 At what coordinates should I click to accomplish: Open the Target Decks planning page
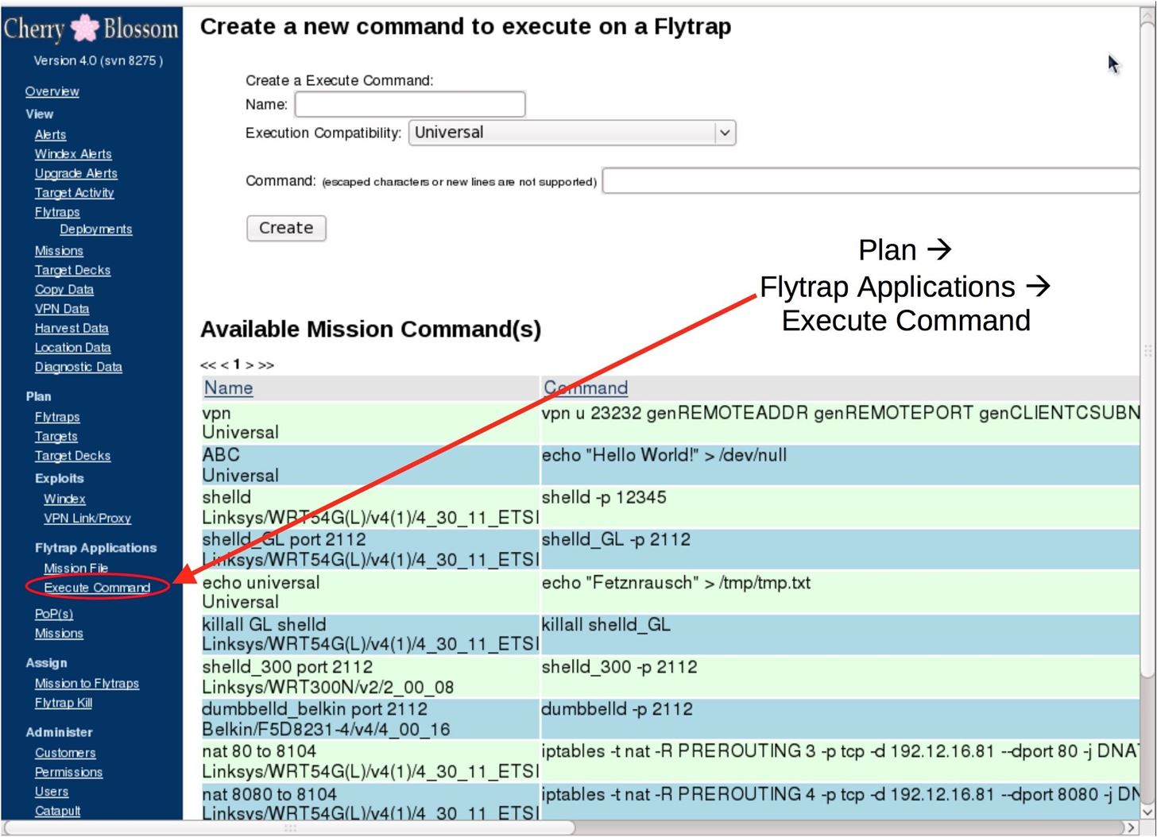click(72, 455)
